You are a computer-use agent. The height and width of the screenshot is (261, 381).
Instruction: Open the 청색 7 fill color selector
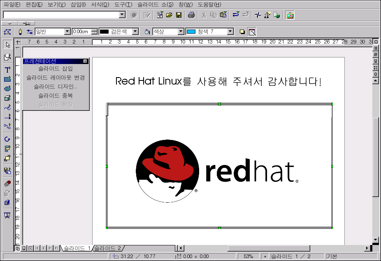[230, 32]
